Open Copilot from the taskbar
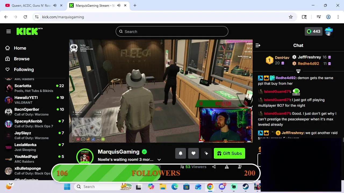This screenshot has width=344, height=193. pyautogui.click(x=151, y=187)
